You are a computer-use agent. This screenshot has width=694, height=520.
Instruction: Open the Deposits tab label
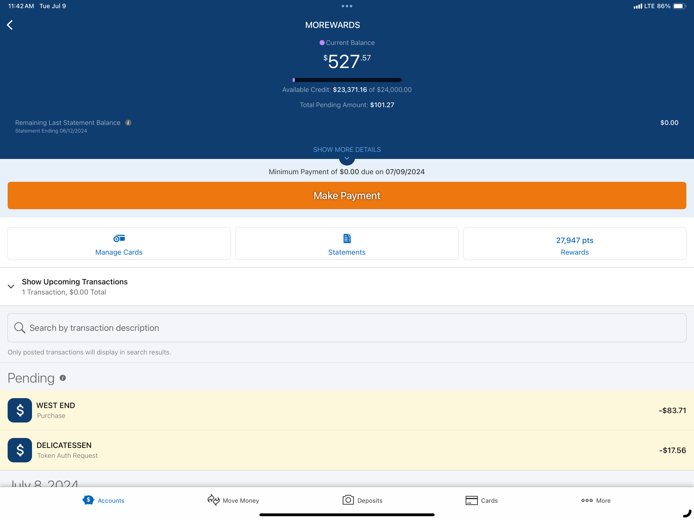coord(370,500)
